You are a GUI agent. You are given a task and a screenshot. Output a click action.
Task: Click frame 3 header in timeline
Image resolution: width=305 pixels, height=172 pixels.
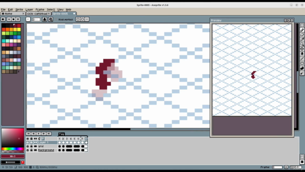pos(67,139)
